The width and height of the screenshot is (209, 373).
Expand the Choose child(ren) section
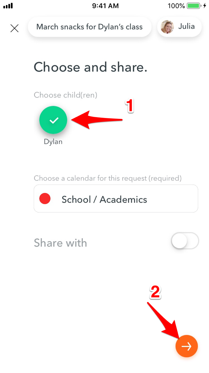65,95
